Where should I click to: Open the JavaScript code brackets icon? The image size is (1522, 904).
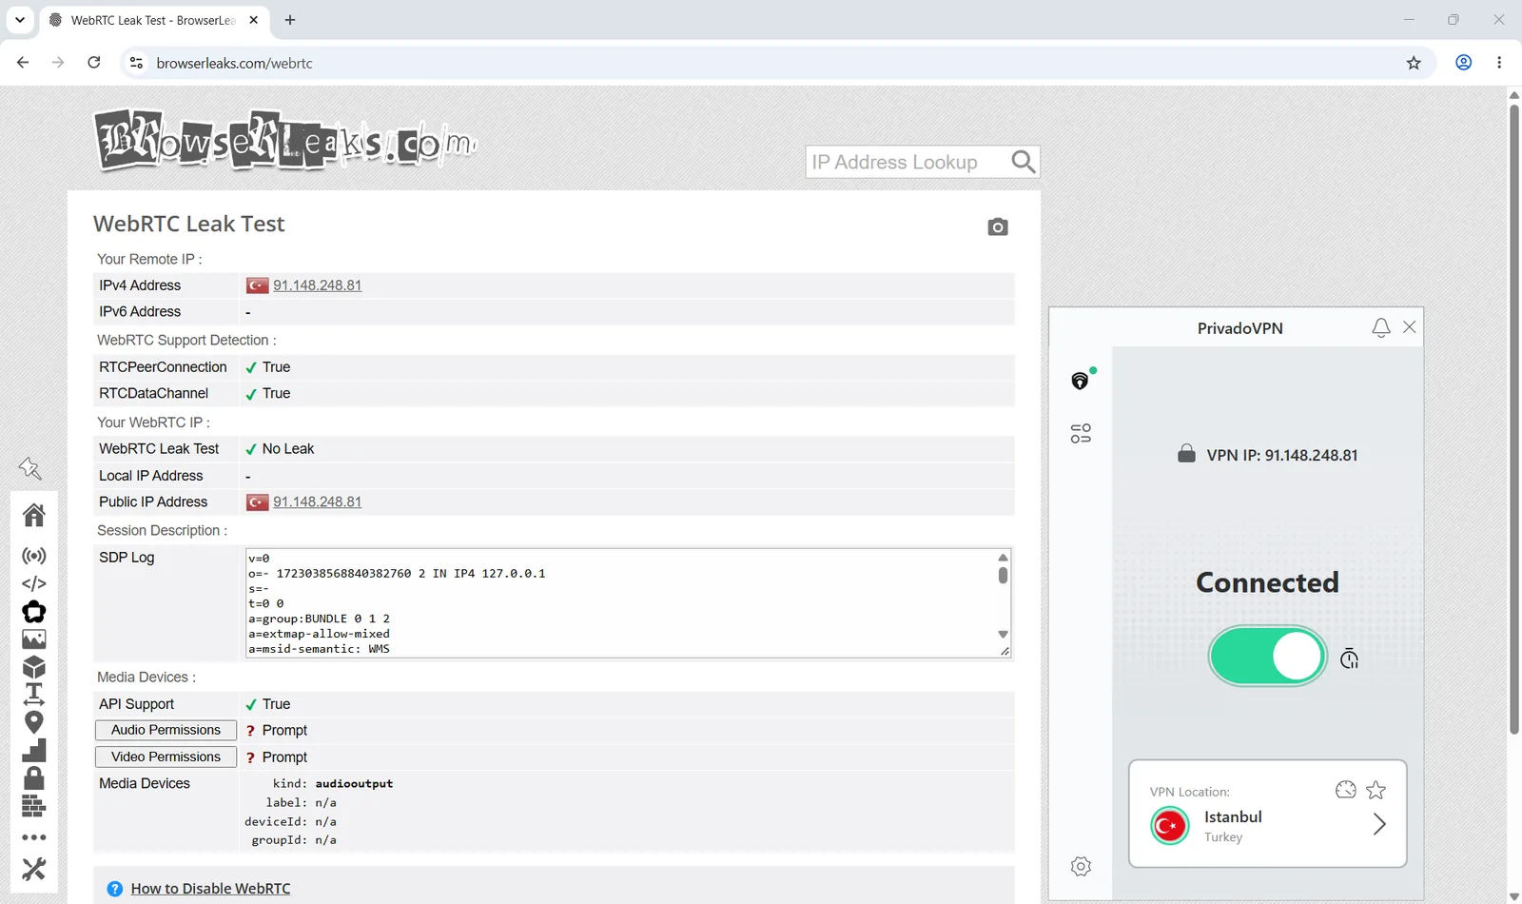34,583
